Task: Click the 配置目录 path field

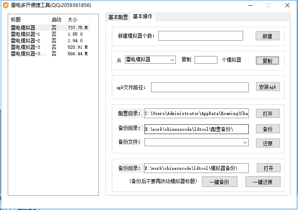Action: (197, 113)
